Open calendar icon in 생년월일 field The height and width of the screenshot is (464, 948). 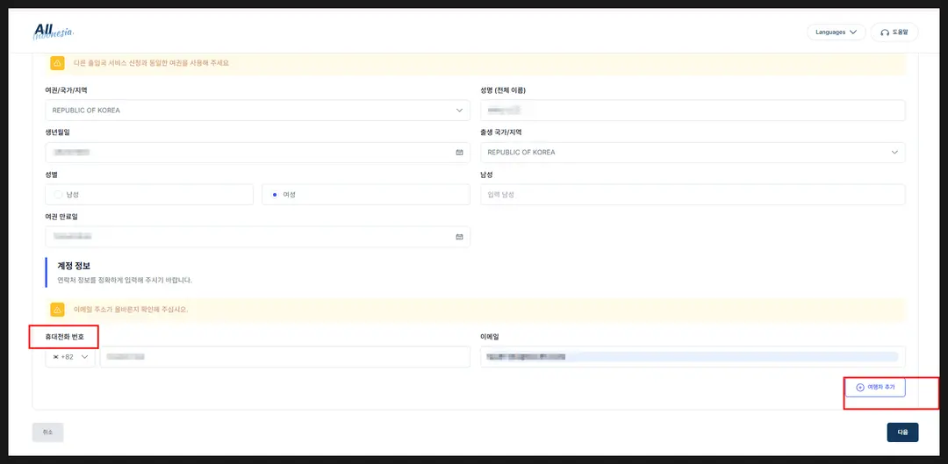tap(459, 153)
